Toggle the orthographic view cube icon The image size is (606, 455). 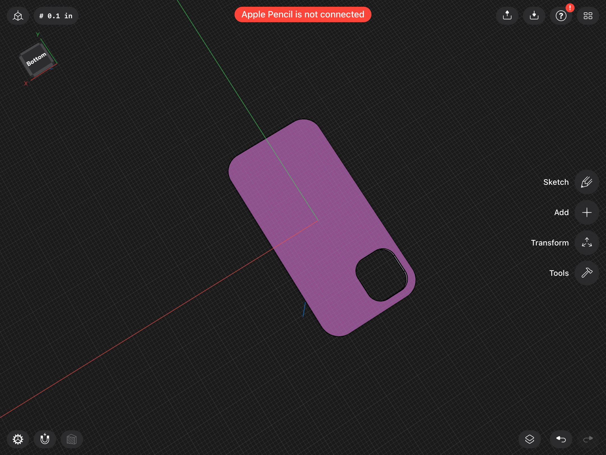(18, 16)
